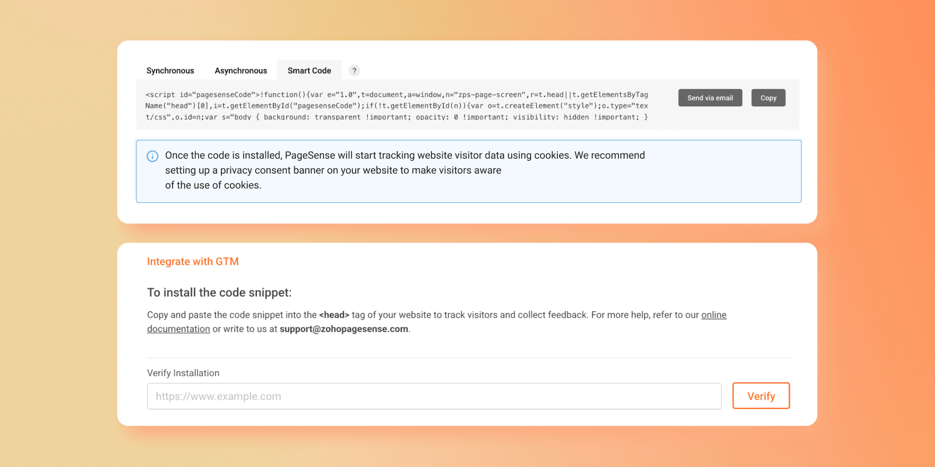Open the online documentation link
Viewport: 935px width, 467px height.
714,315
